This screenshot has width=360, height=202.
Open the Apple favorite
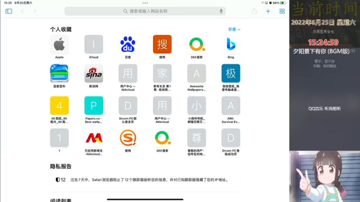(x=59, y=47)
